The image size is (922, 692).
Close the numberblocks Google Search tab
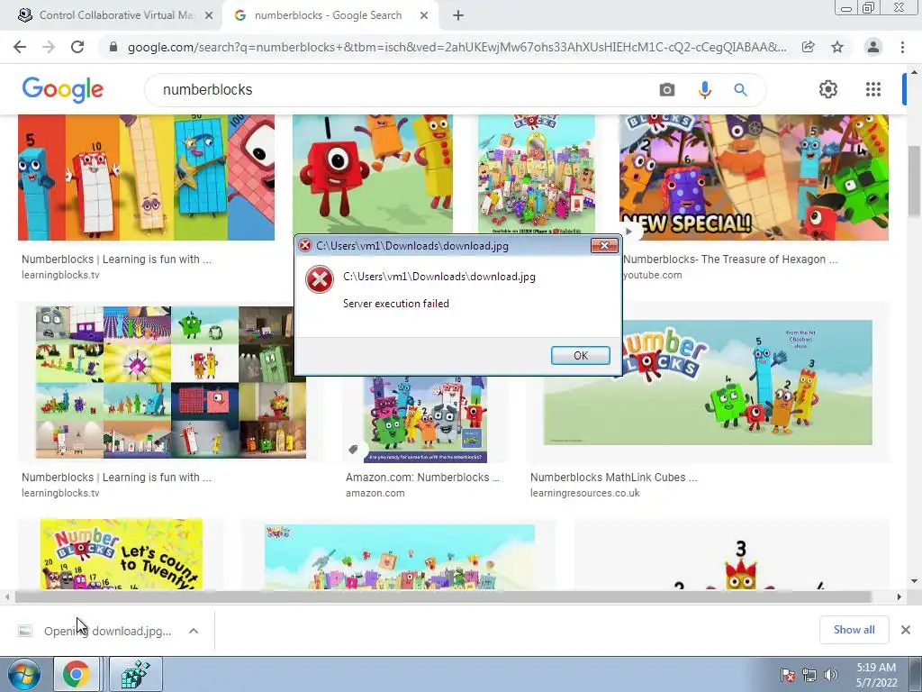[424, 16]
